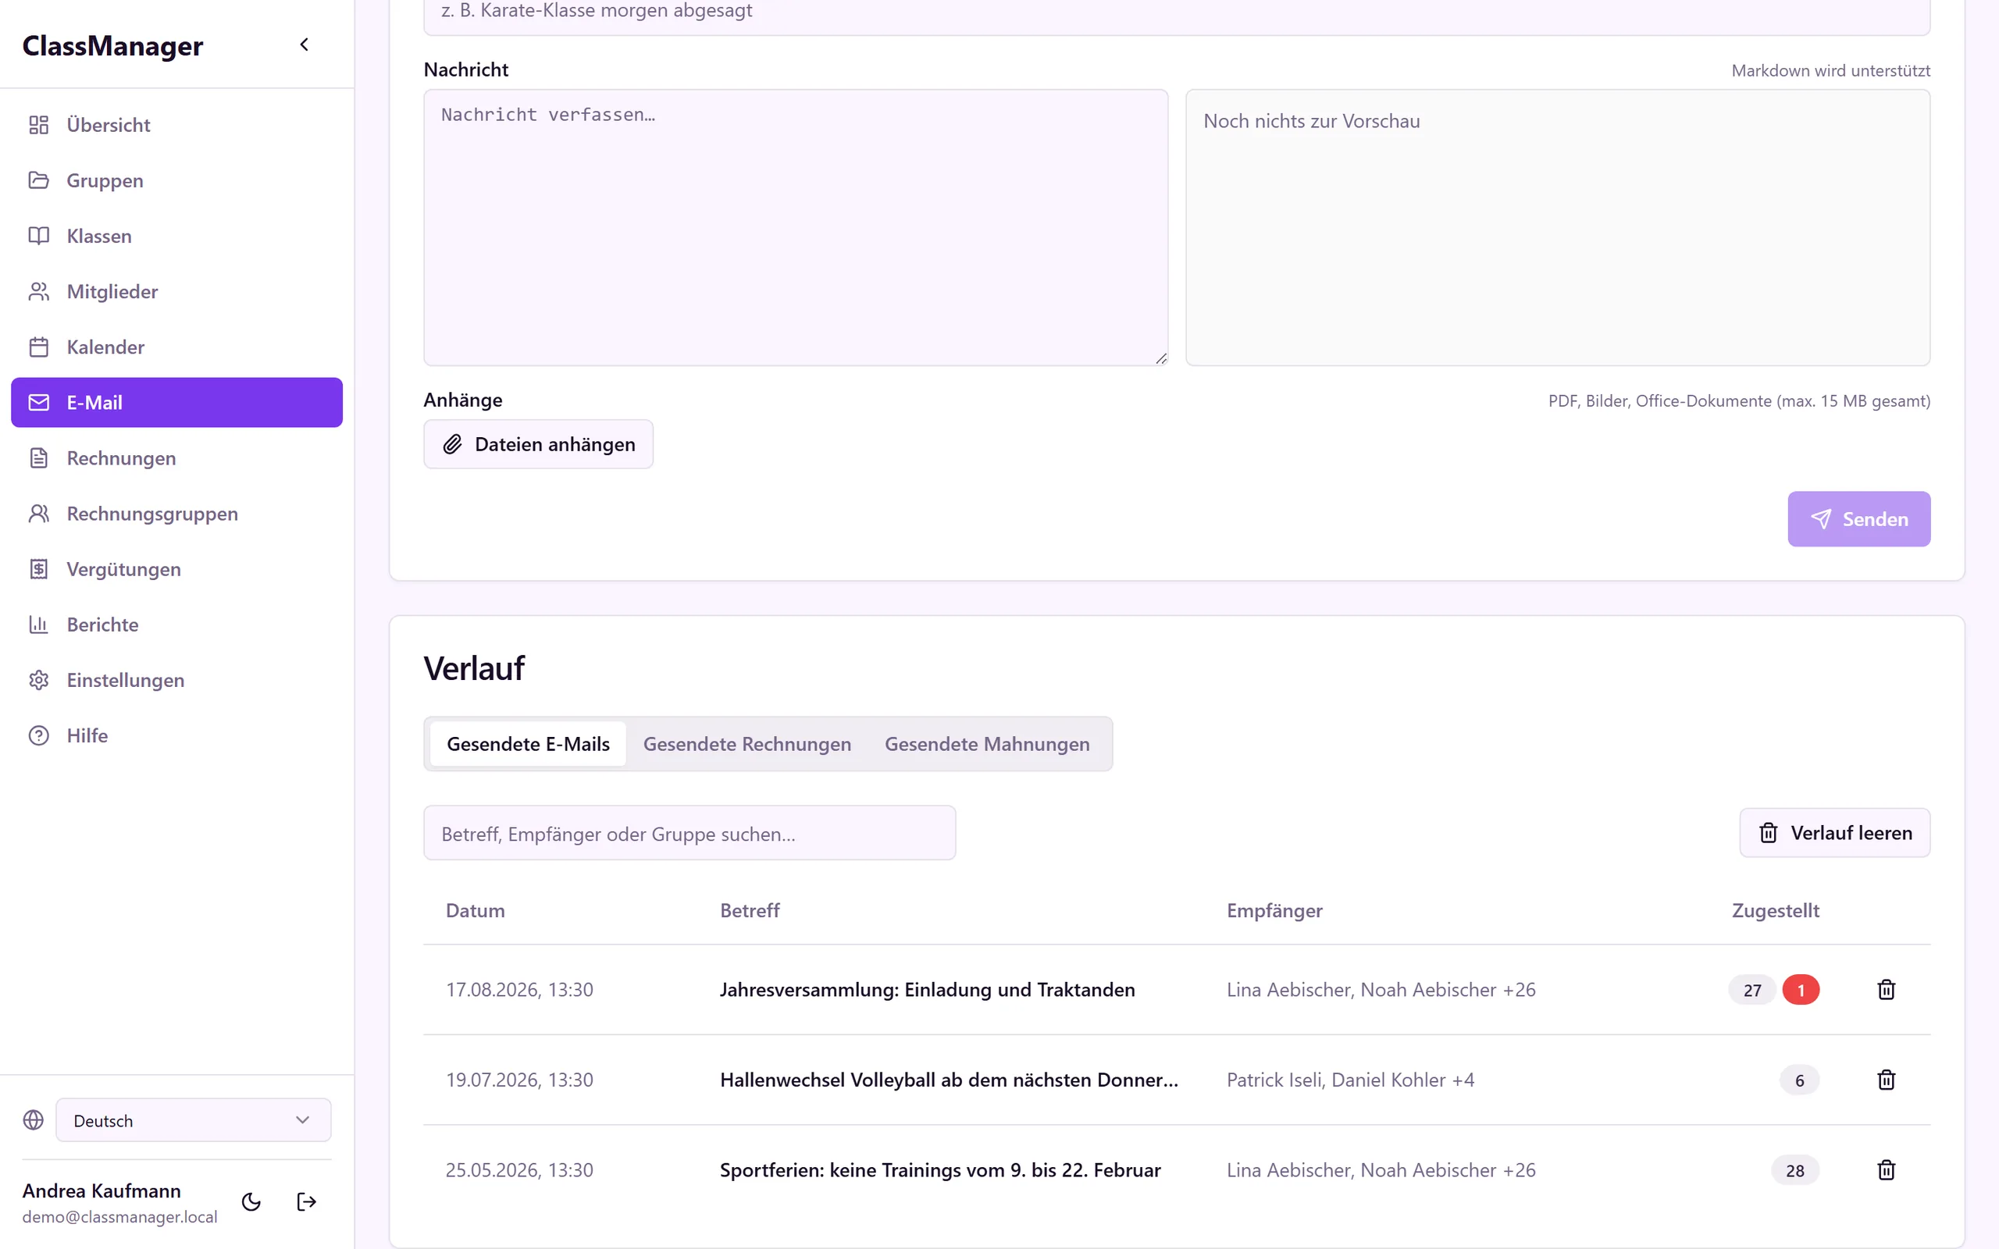Image resolution: width=1999 pixels, height=1249 pixels.
Task: Toggle dark mode with the moon icon
Action: point(251,1202)
